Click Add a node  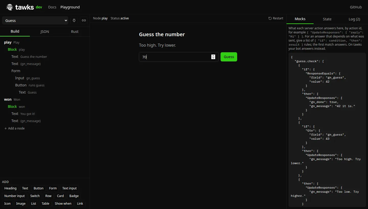(15, 128)
